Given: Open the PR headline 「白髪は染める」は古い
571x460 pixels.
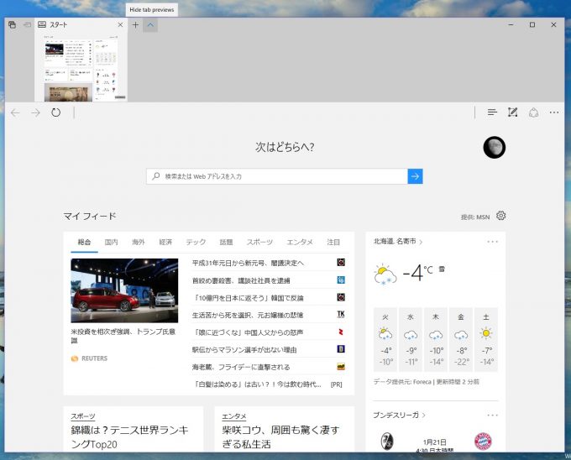Looking at the screenshot, I should point(257,384).
